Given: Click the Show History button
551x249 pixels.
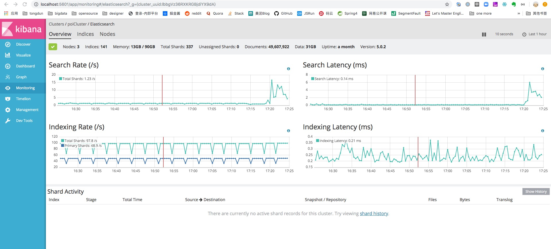Looking at the screenshot, I should point(536,192).
